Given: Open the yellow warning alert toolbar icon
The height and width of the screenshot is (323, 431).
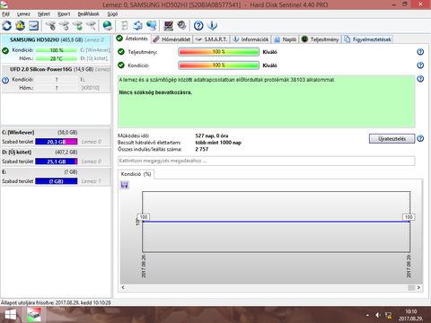Looking at the screenshot, I should coord(21,26).
